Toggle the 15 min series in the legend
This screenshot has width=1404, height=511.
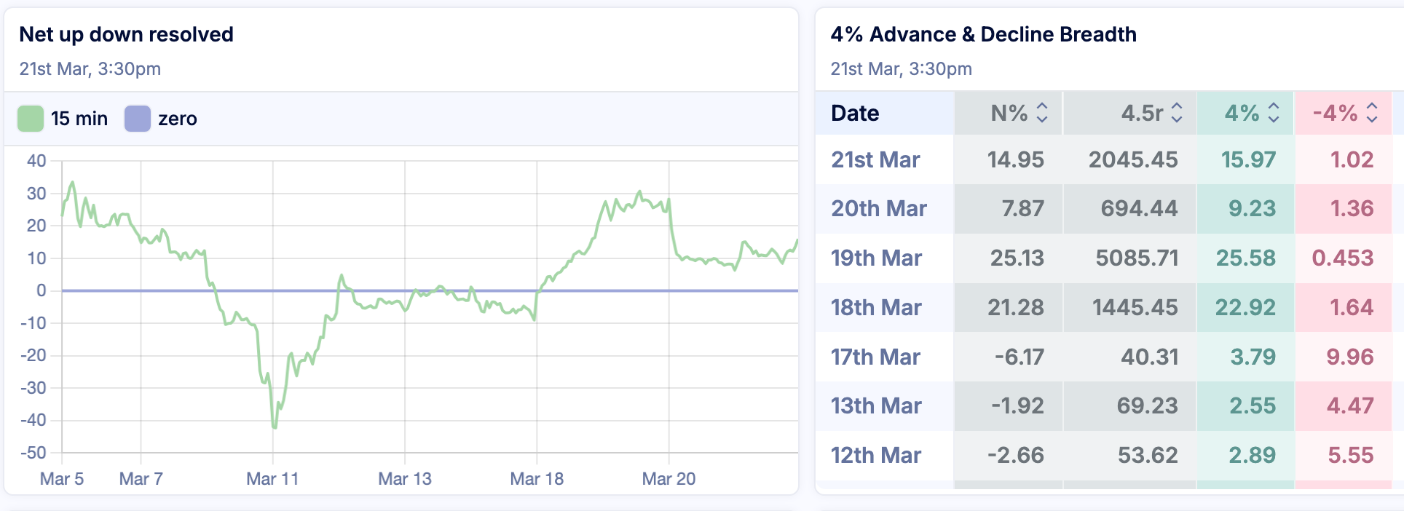[79, 118]
